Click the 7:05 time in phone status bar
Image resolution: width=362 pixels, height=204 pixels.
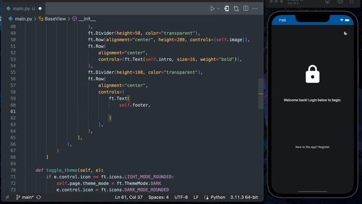(282, 20)
